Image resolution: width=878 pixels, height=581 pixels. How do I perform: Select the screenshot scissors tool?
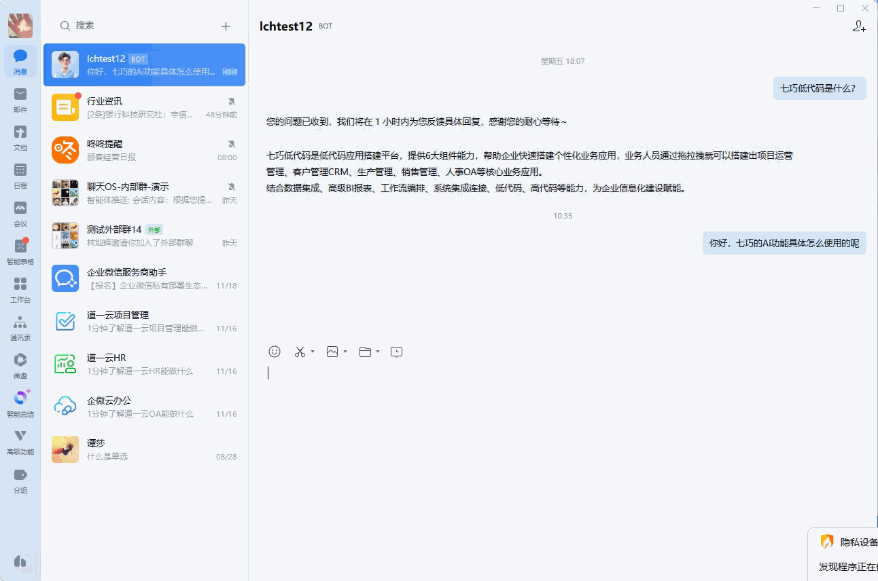(x=300, y=352)
